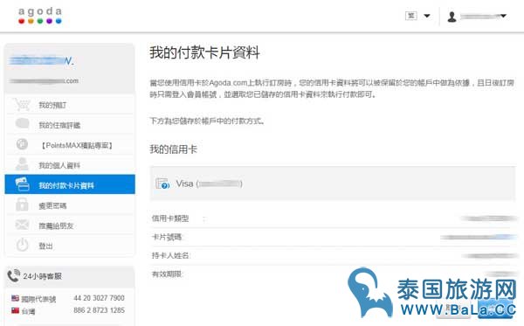Click the shopping cart icon for 我的預訂
Screen dimensions: 524x326
tap(22, 105)
